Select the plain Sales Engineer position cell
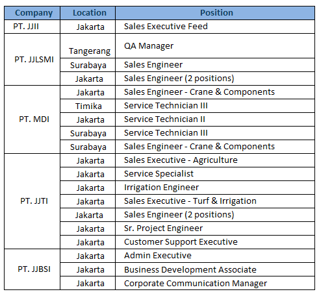The image size is (319, 294). (x=215, y=65)
